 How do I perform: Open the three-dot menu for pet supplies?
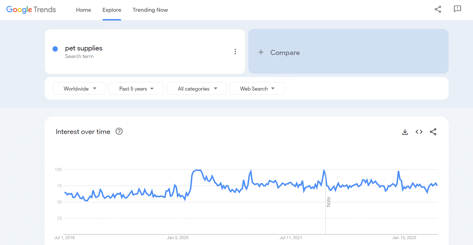(x=235, y=52)
